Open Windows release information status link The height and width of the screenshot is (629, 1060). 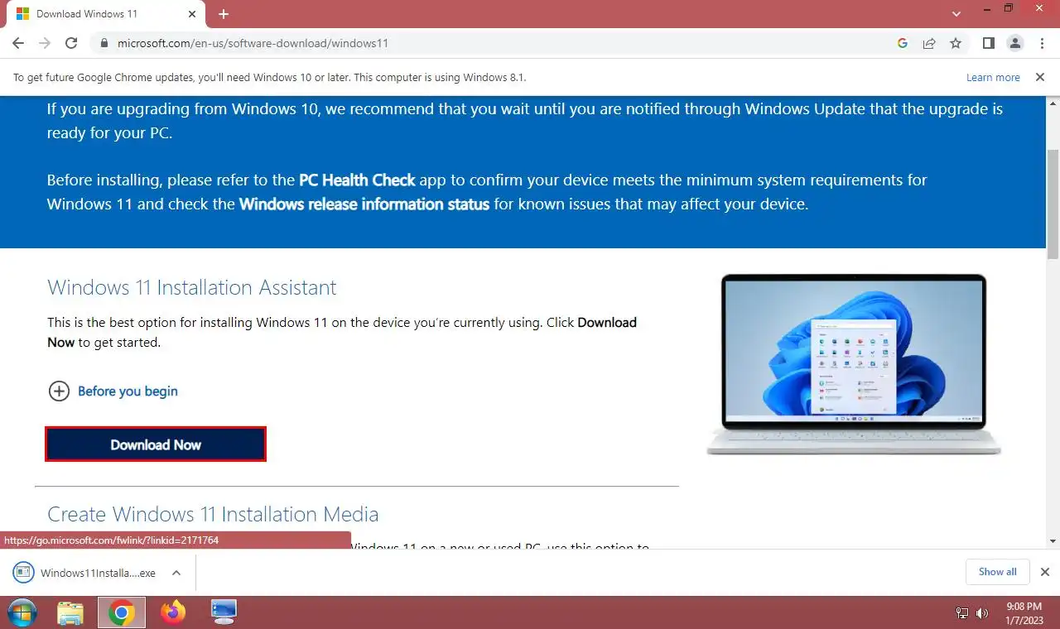[x=364, y=204]
